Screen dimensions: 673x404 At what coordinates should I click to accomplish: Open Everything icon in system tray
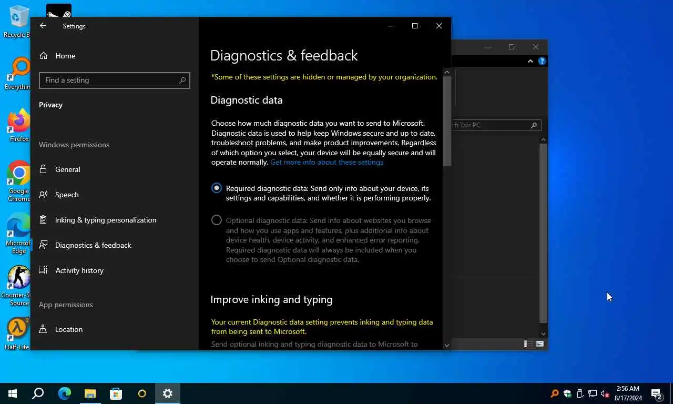click(x=555, y=393)
